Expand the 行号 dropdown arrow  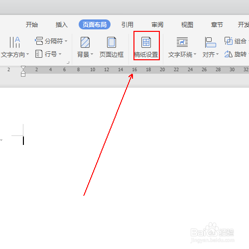pos(60,54)
